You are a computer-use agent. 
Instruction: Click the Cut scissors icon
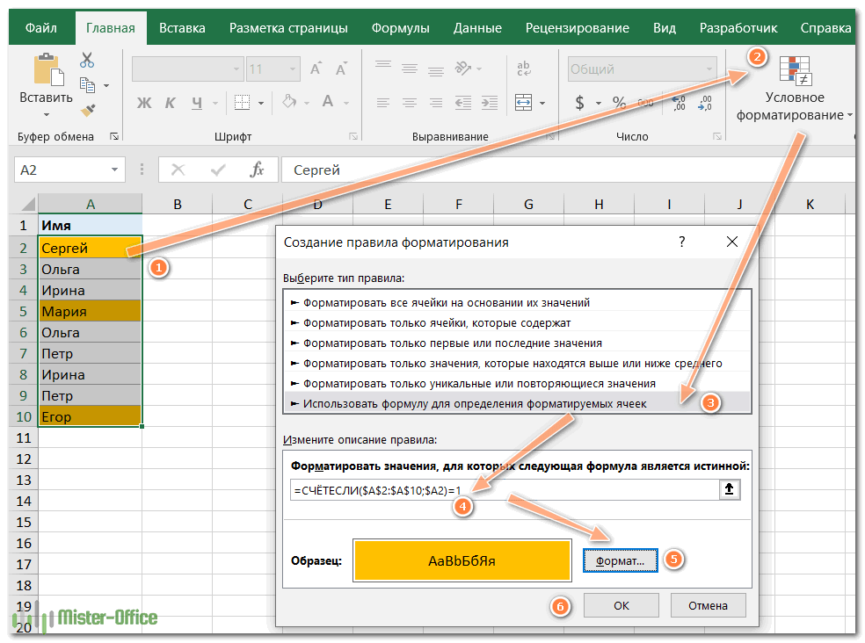coord(87,60)
